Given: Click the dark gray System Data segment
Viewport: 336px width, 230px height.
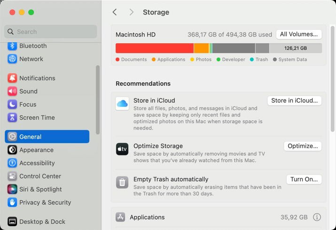Looking at the screenshot, I should tap(234, 48).
